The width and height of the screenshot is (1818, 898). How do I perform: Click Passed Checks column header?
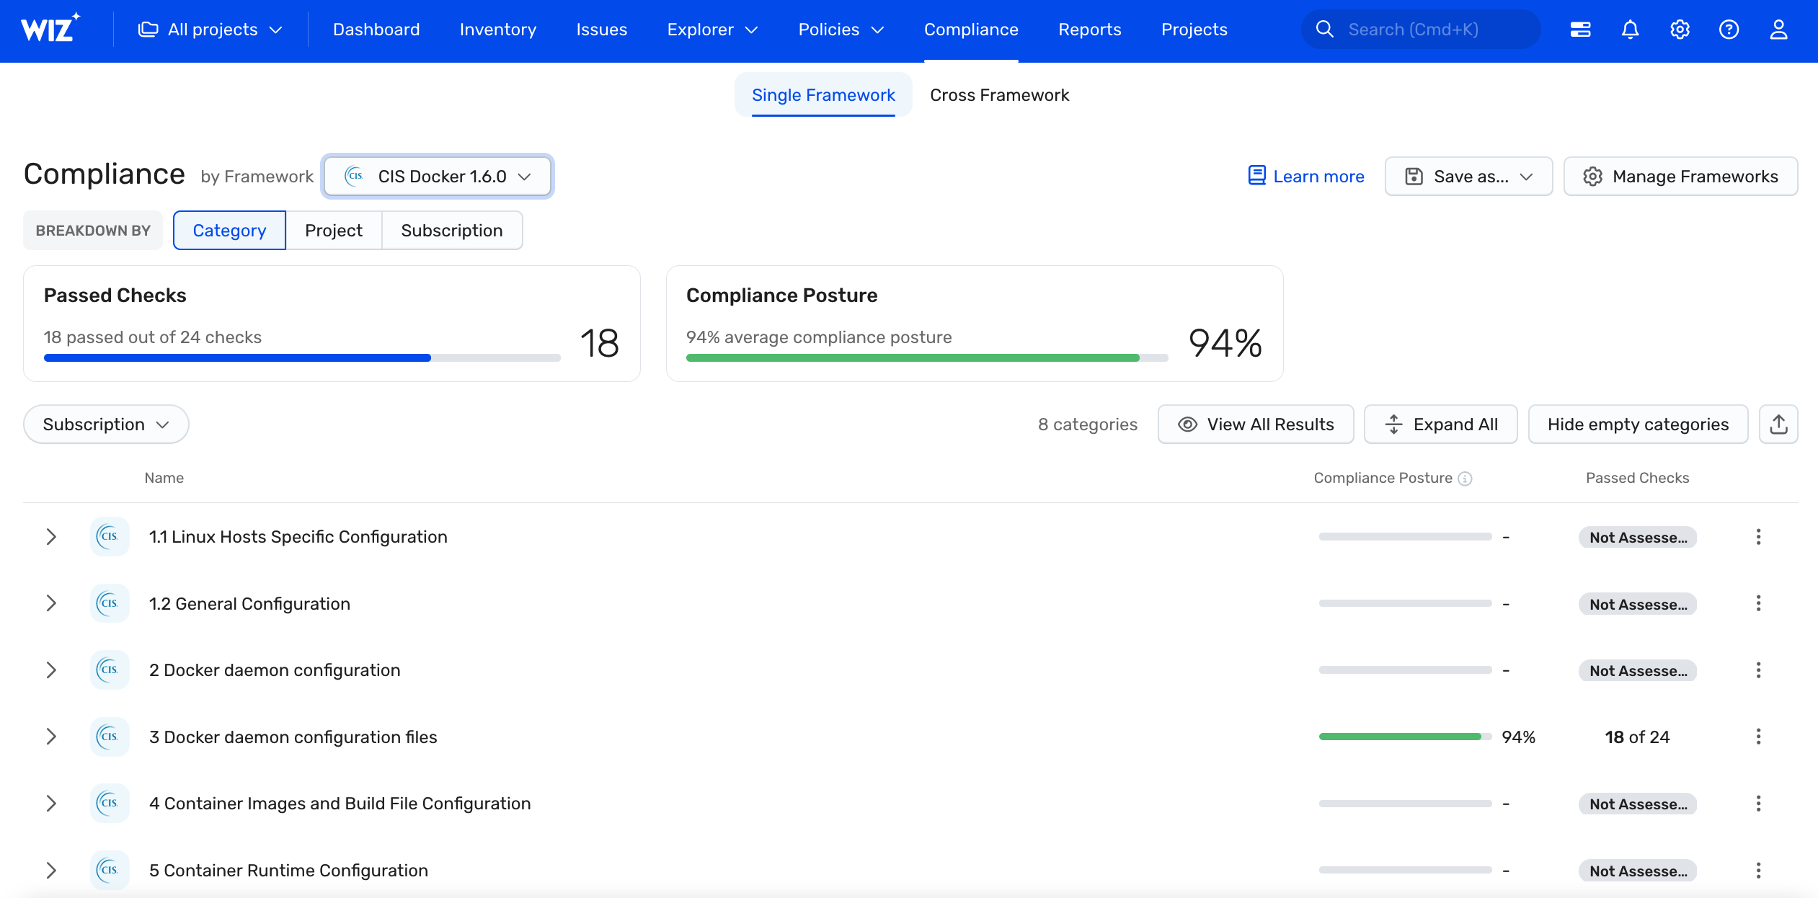point(1637,478)
